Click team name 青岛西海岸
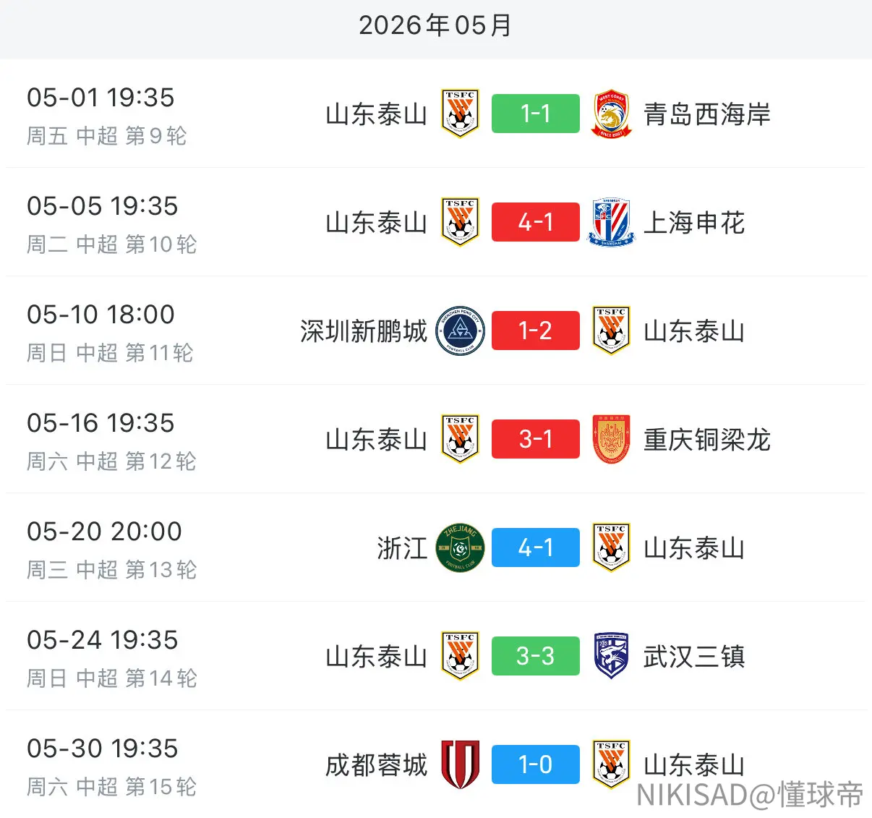This screenshot has height=818, width=872. [707, 114]
